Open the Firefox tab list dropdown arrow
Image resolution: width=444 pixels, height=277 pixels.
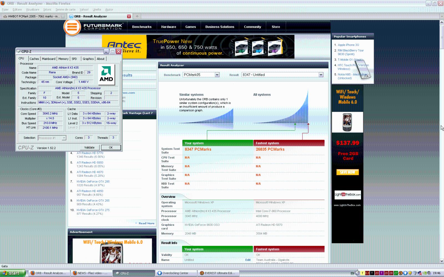point(442,16)
